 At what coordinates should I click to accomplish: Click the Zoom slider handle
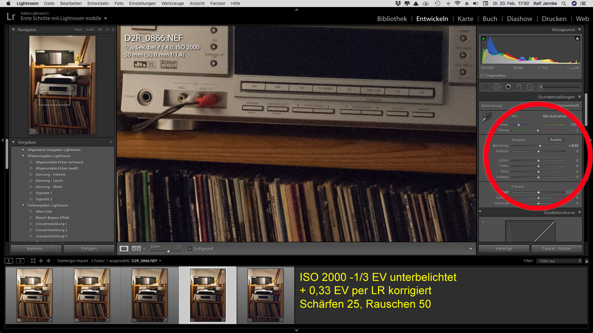pyautogui.click(x=168, y=251)
